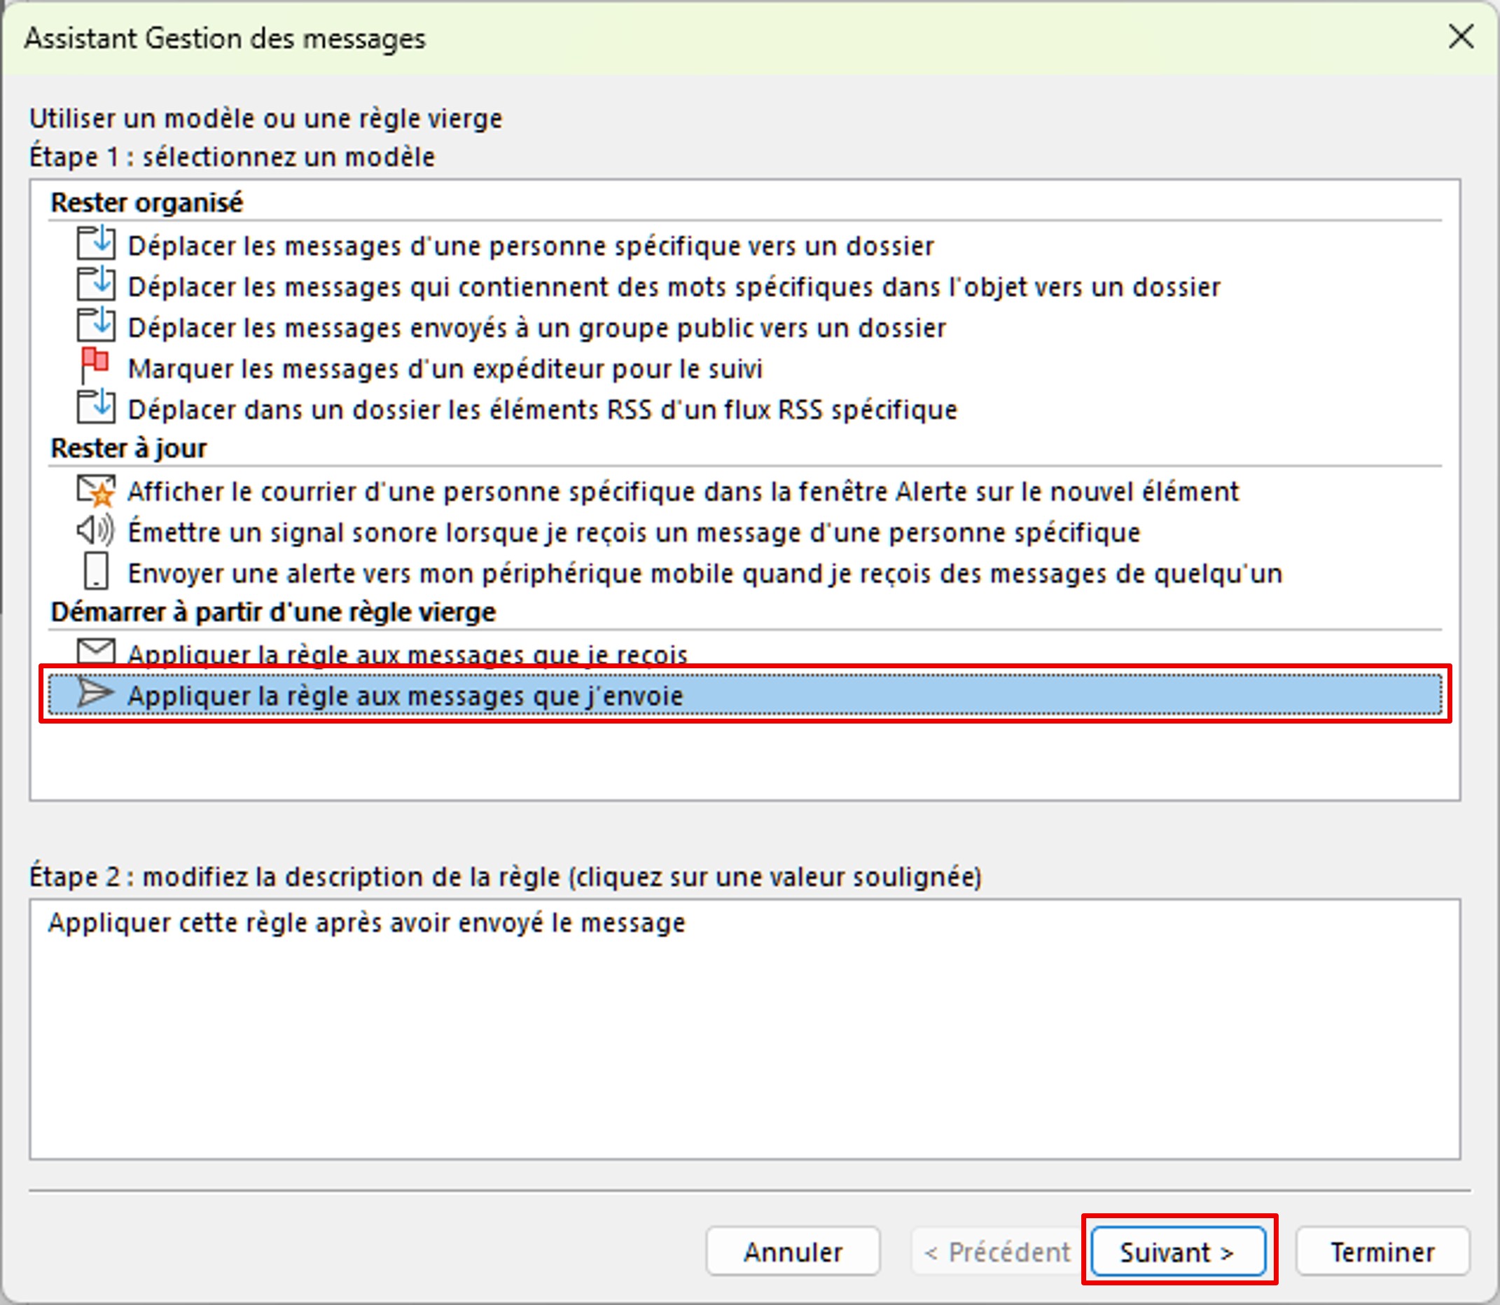This screenshot has width=1500, height=1305.
Task: Click mobile phone icon for alerte périphérique
Action: click(96, 571)
